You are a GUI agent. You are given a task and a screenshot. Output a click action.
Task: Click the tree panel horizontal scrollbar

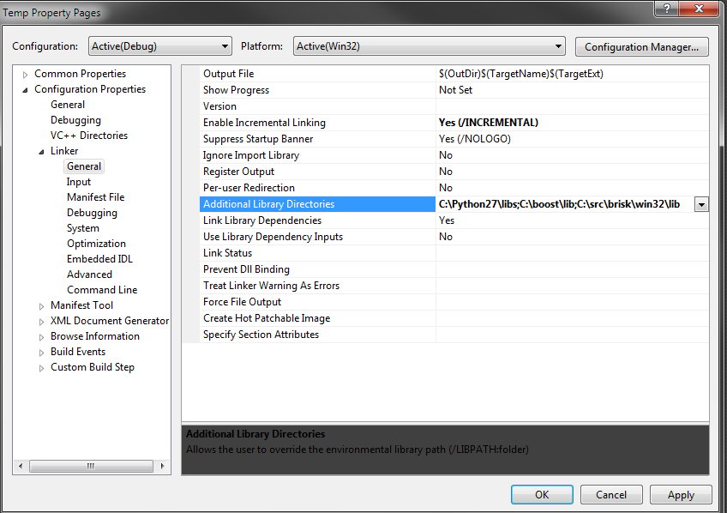91,466
